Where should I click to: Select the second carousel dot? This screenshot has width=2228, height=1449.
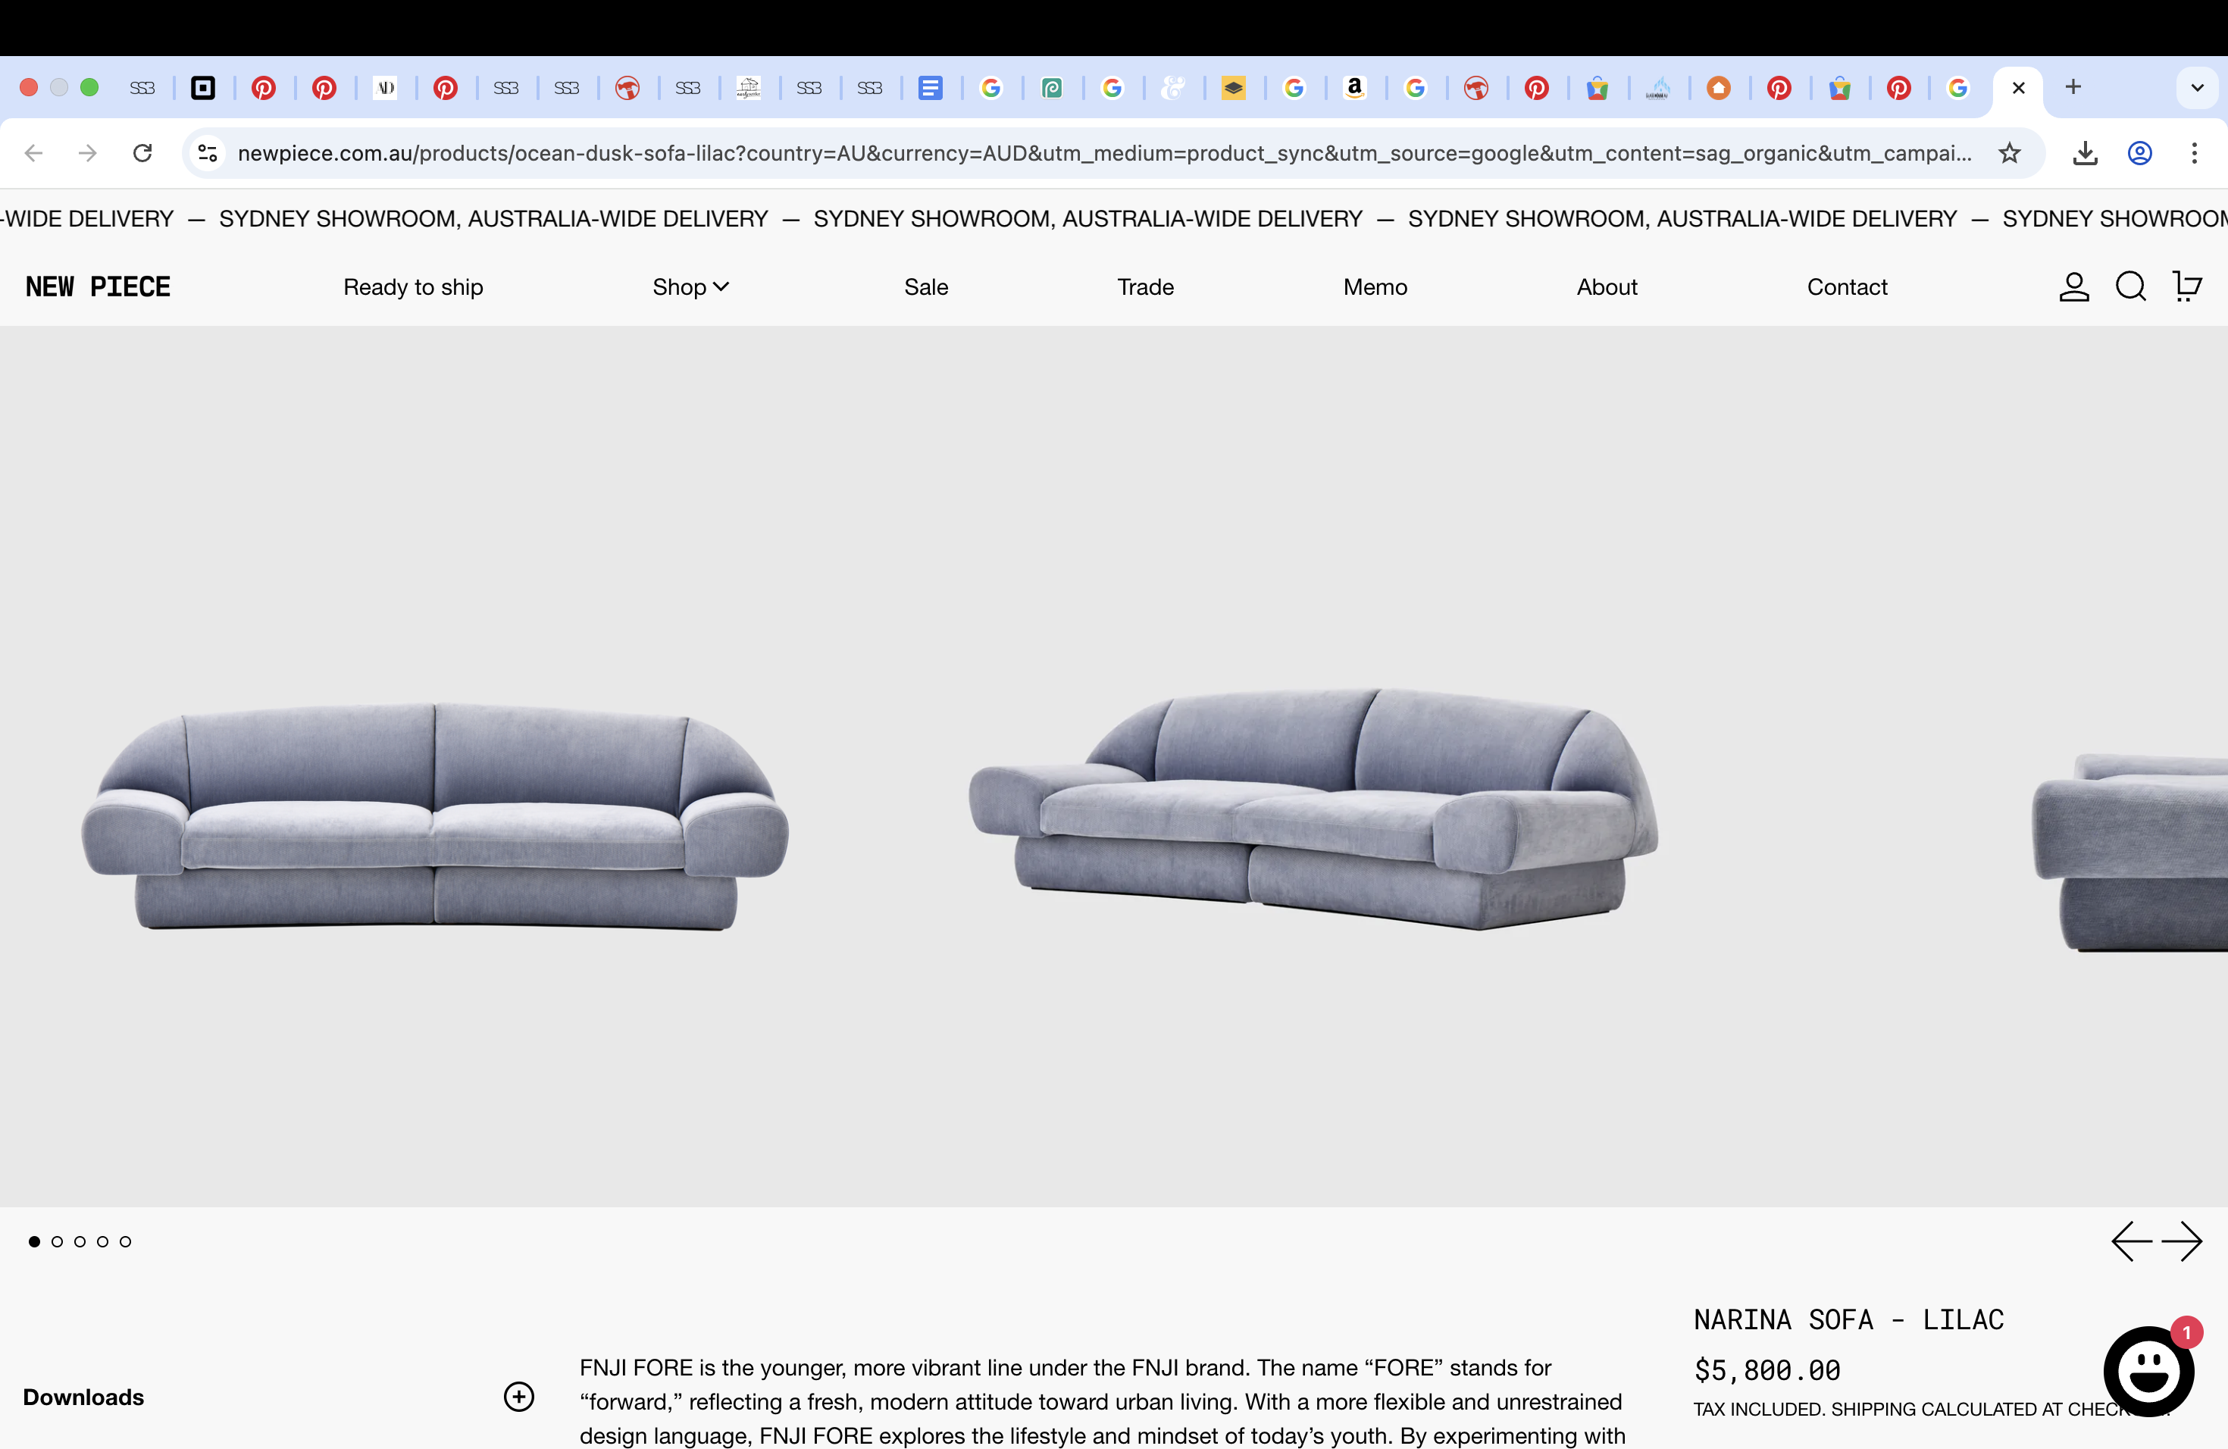pyautogui.click(x=57, y=1241)
